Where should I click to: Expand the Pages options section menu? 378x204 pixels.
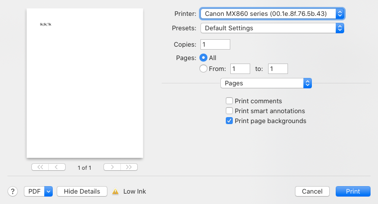click(266, 83)
